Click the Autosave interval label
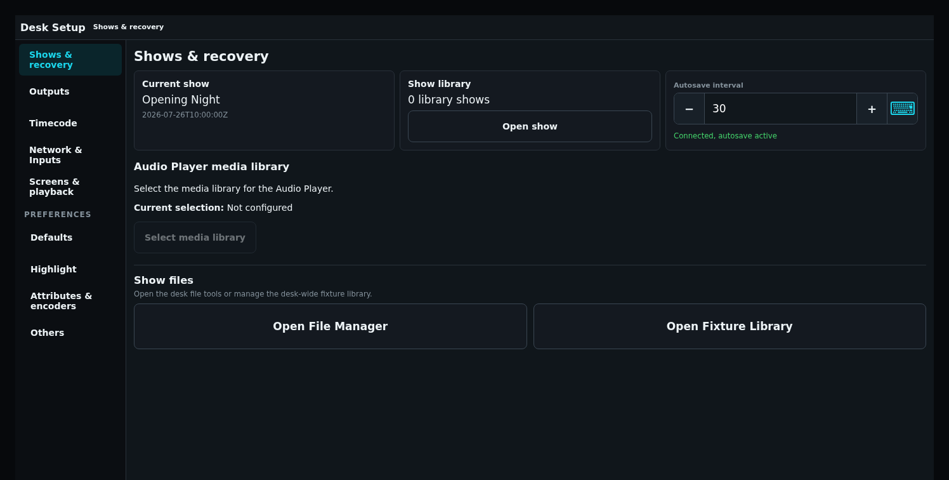Viewport: 949px width, 480px height. tap(708, 85)
